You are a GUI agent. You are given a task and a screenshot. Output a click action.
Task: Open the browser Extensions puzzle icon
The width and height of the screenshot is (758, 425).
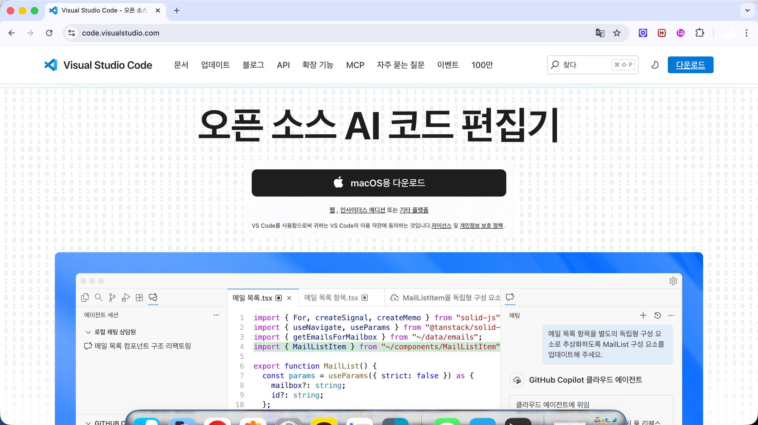[699, 33]
